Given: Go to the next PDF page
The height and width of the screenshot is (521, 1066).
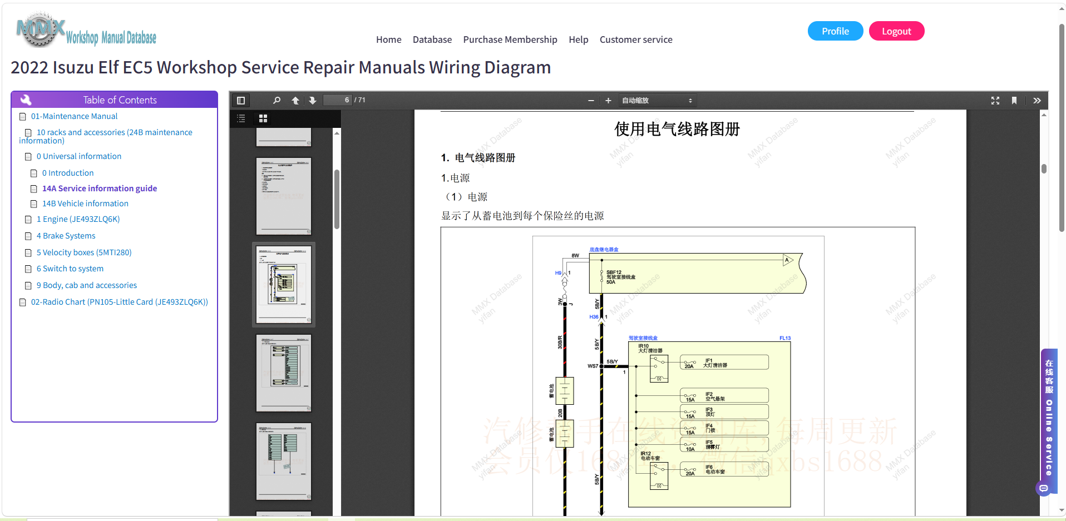Looking at the screenshot, I should click(313, 101).
